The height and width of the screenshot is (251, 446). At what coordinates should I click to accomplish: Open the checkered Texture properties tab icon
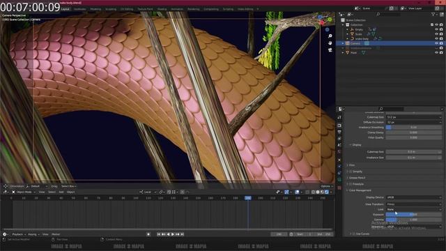pos(339,188)
